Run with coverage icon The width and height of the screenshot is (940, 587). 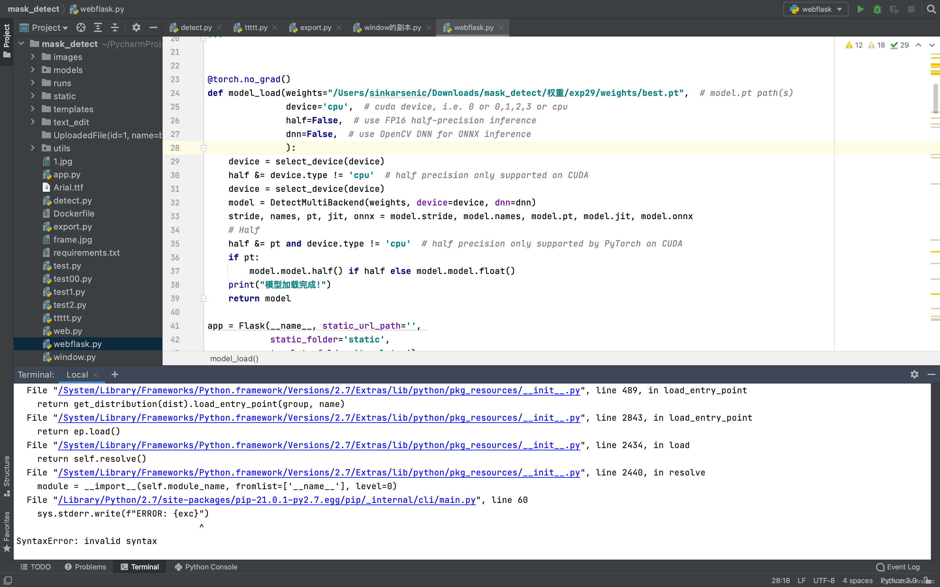894,9
